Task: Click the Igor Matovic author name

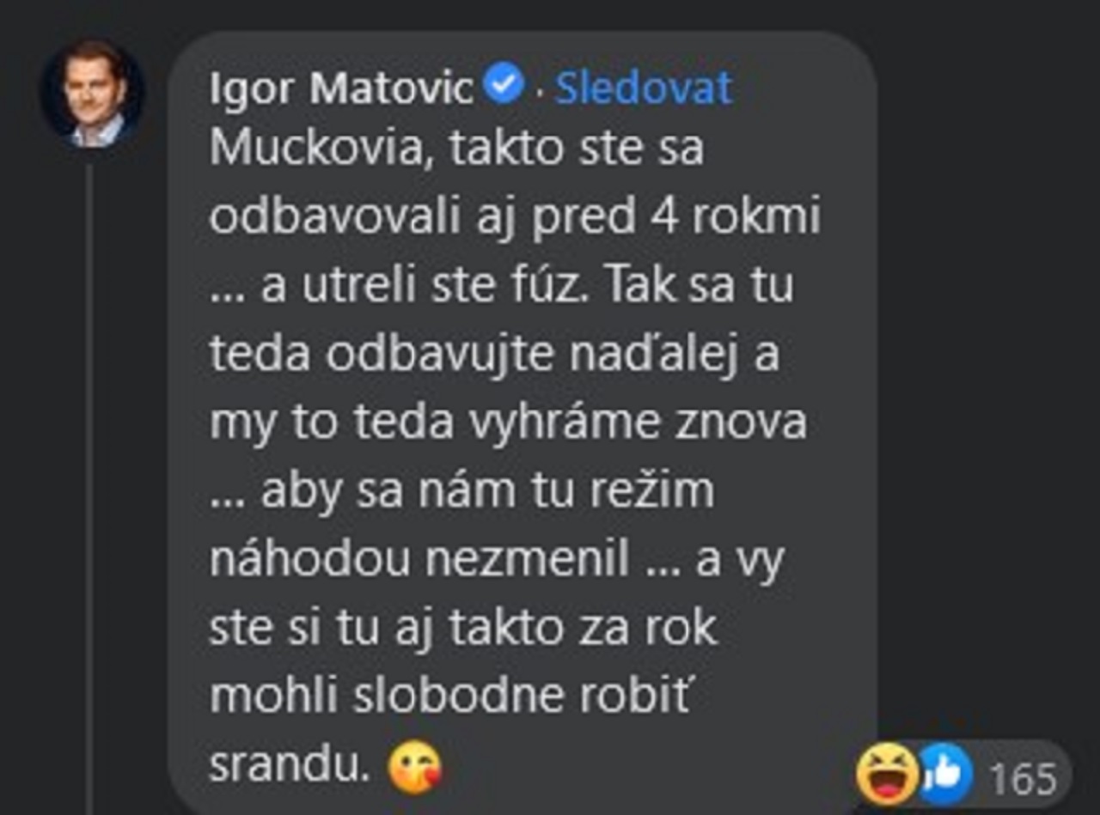Action: (342, 88)
